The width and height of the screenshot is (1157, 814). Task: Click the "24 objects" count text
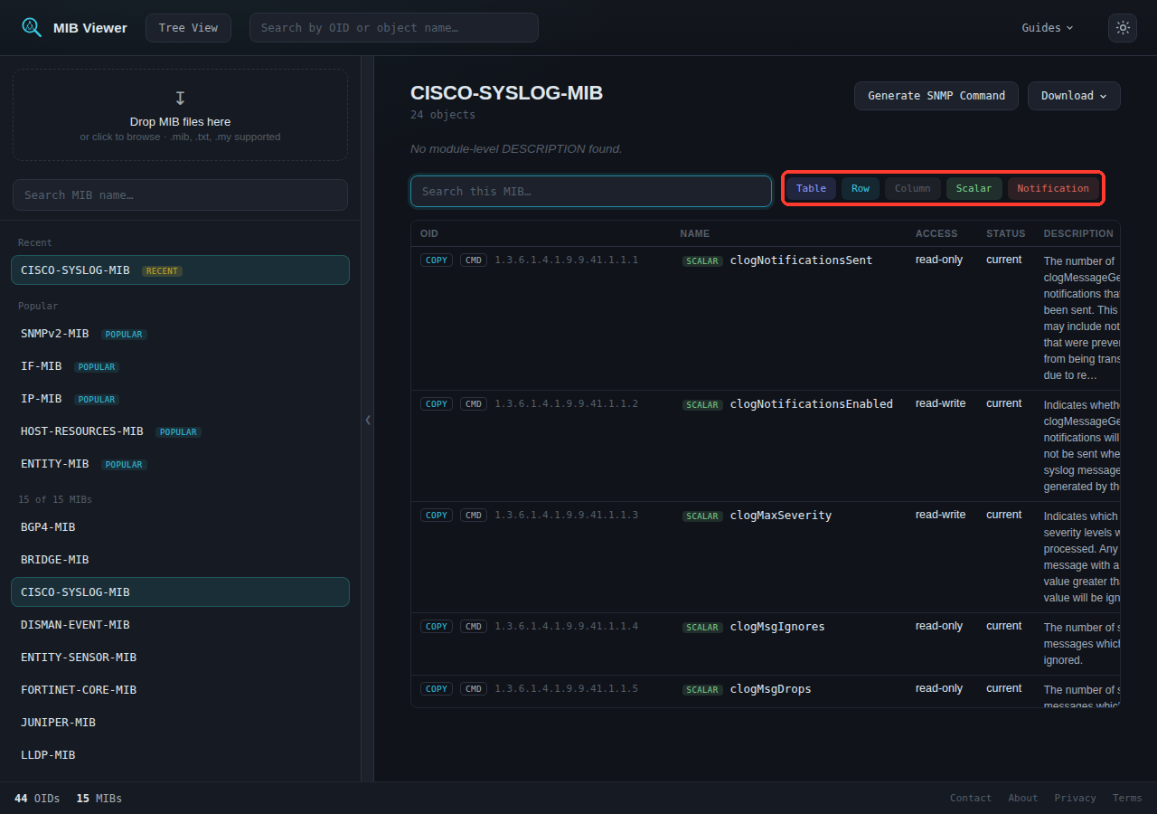[x=443, y=115]
